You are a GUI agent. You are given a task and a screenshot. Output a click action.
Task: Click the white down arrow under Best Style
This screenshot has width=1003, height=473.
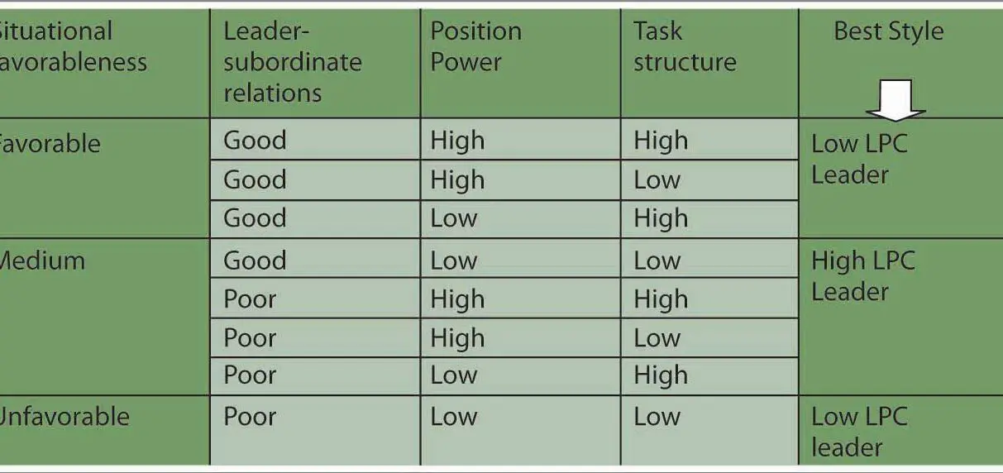(896, 100)
